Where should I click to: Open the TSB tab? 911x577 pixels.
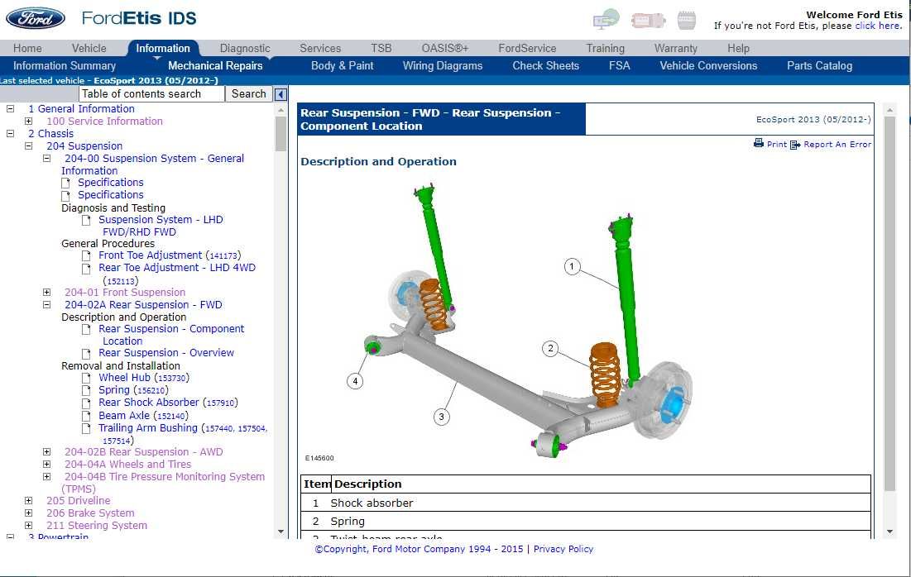[381, 48]
